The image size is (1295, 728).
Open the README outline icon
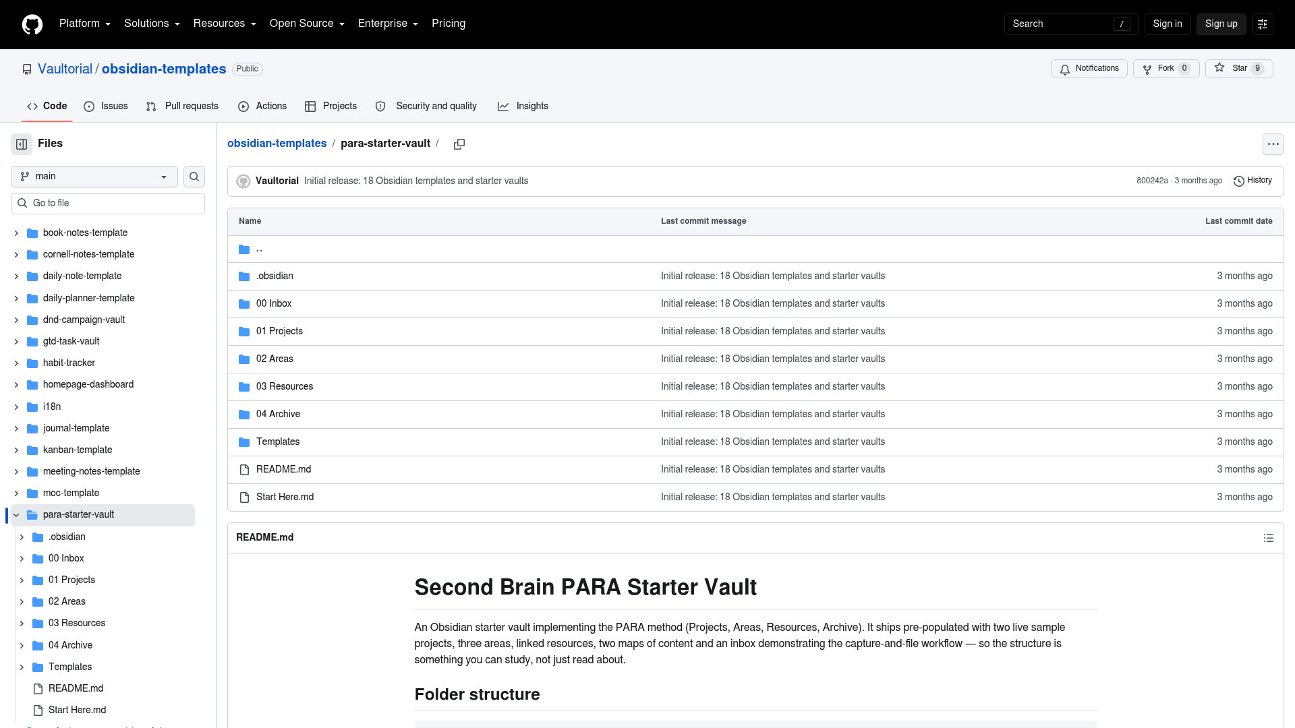[x=1268, y=538]
